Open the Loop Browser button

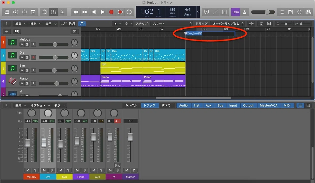[x=299, y=12]
